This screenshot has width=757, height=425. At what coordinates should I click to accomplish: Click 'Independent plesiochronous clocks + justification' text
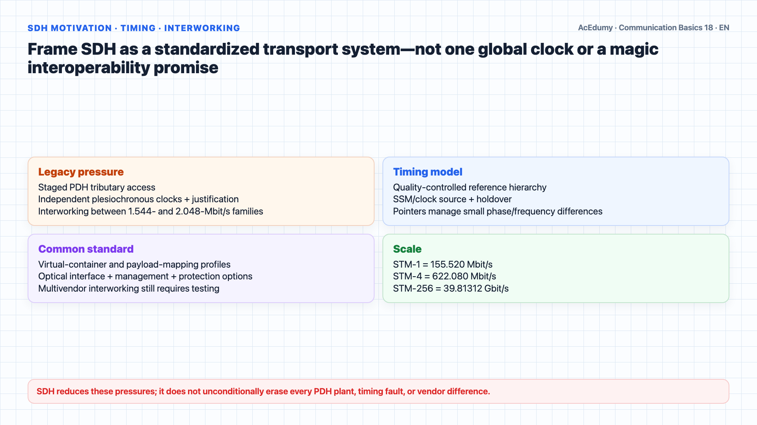tap(138, 199)
